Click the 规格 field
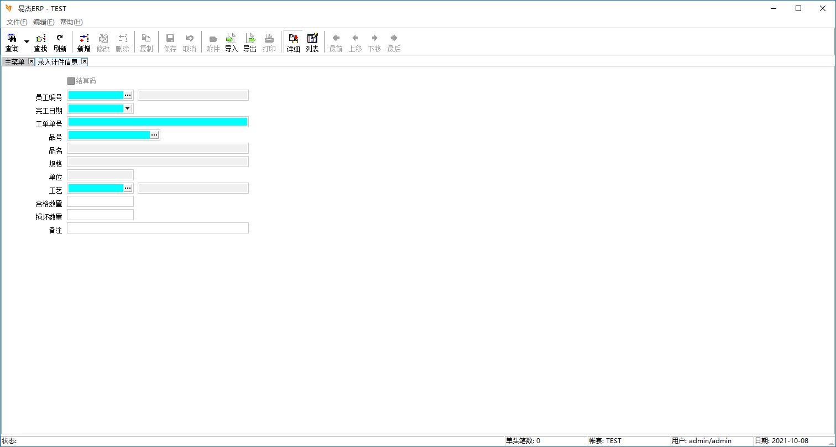 158,162
